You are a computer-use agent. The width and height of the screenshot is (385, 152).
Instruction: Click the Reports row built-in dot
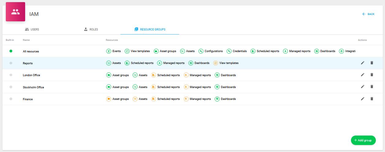pyautogui.click(x=11, y=63)
